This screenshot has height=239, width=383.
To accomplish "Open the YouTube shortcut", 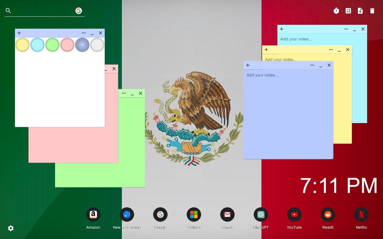I will [x=294, y=215].
